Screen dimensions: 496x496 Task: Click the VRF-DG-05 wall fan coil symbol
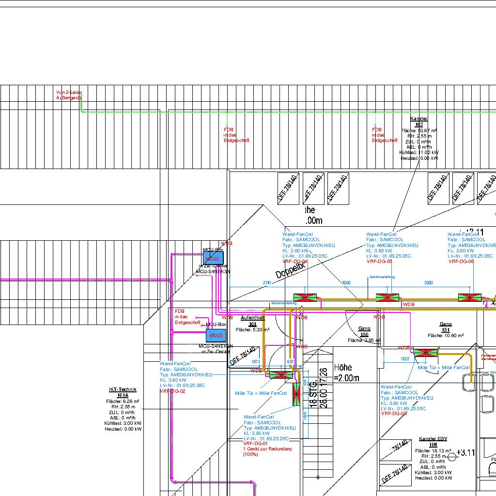click(388, 297)
